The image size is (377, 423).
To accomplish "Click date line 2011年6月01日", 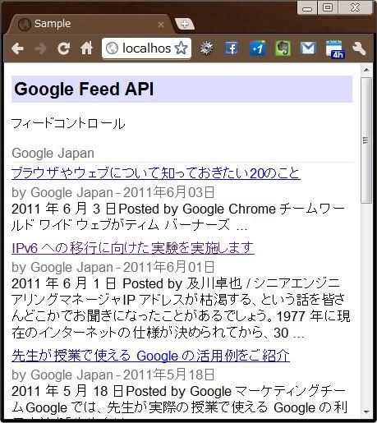I will 169,267.
